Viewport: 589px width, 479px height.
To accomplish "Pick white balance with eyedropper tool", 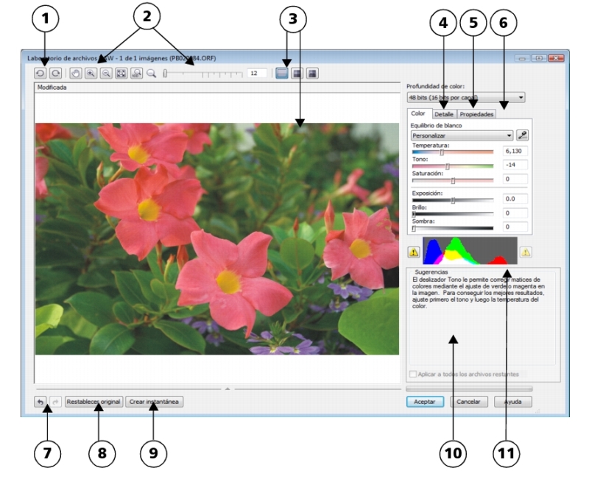I will [523, 135].
